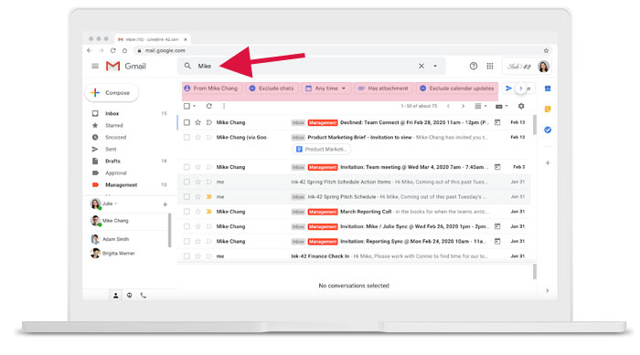640x355 pixels.
Task: Select the Invitation: Team meeting email checkbox
Action: (x=187, y=167)
